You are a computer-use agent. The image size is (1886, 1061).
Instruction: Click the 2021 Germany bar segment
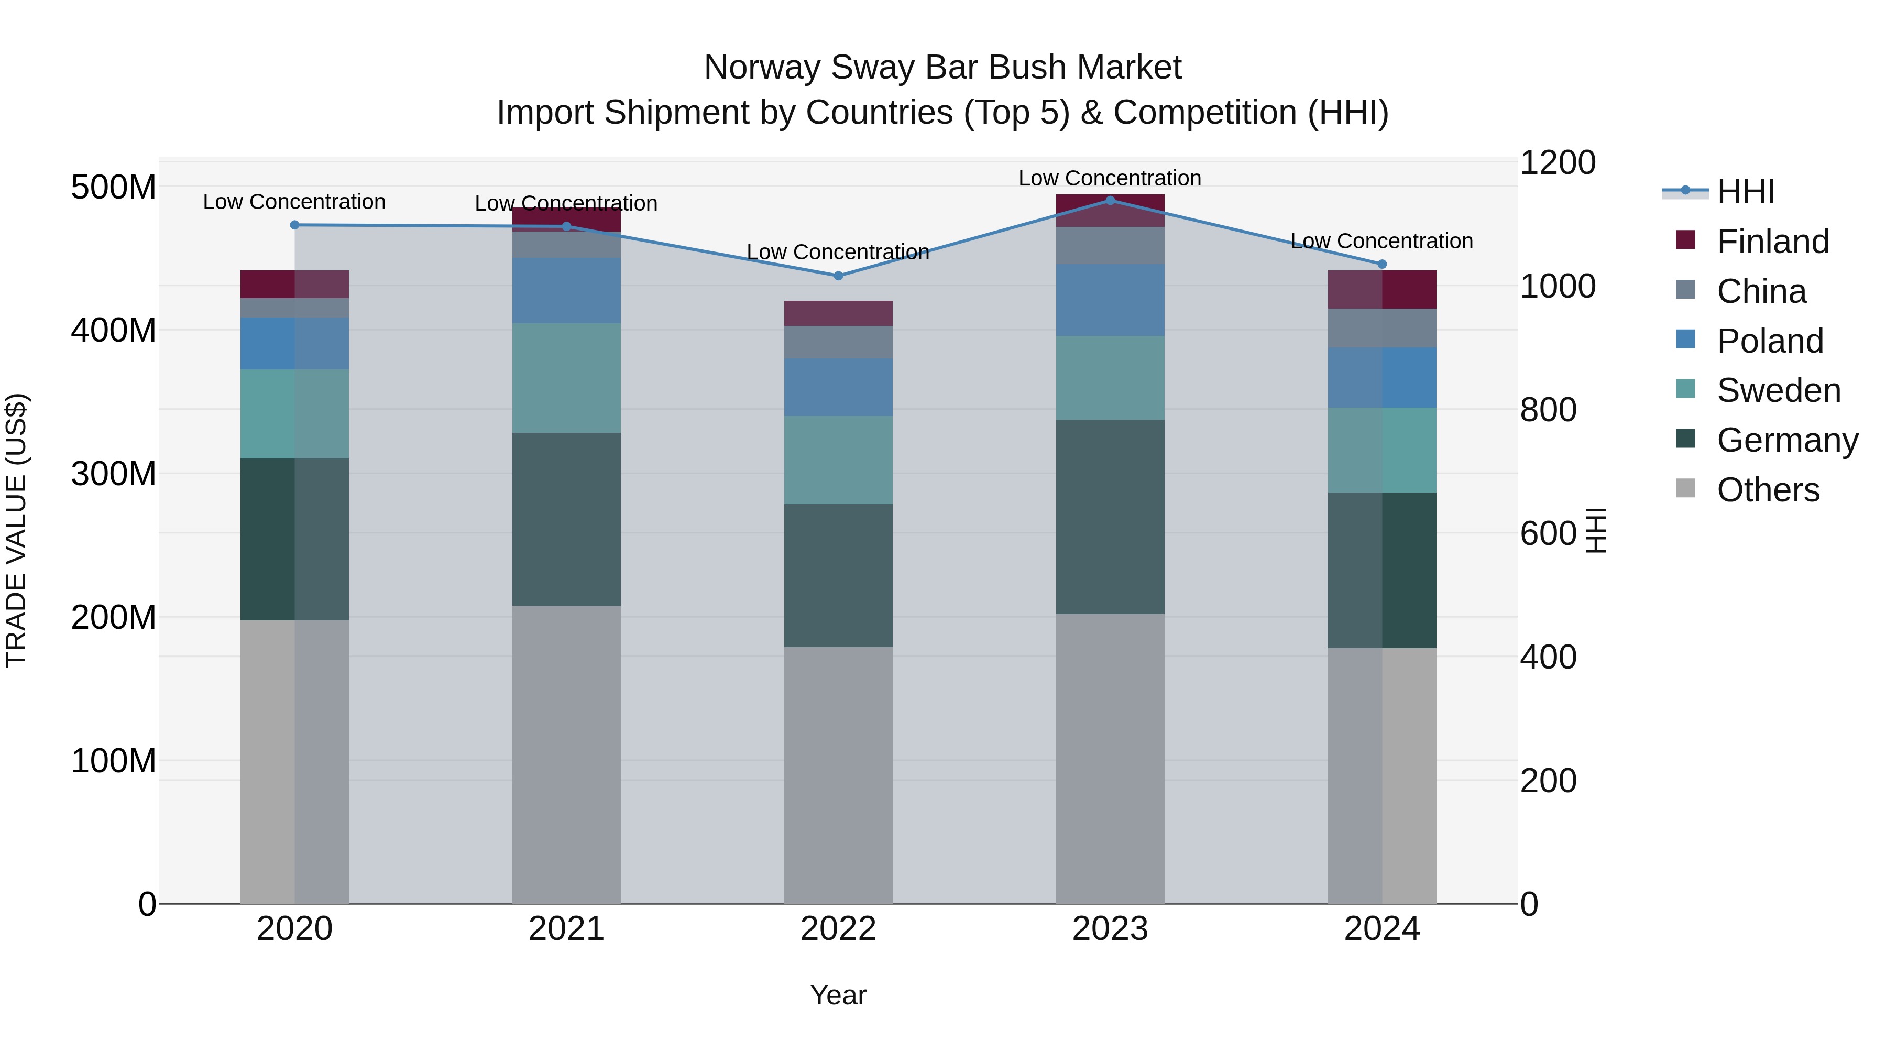(x=566, y=519)
